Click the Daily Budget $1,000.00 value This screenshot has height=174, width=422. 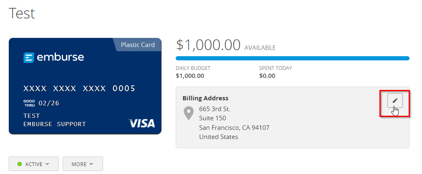[x=190, y=76]
